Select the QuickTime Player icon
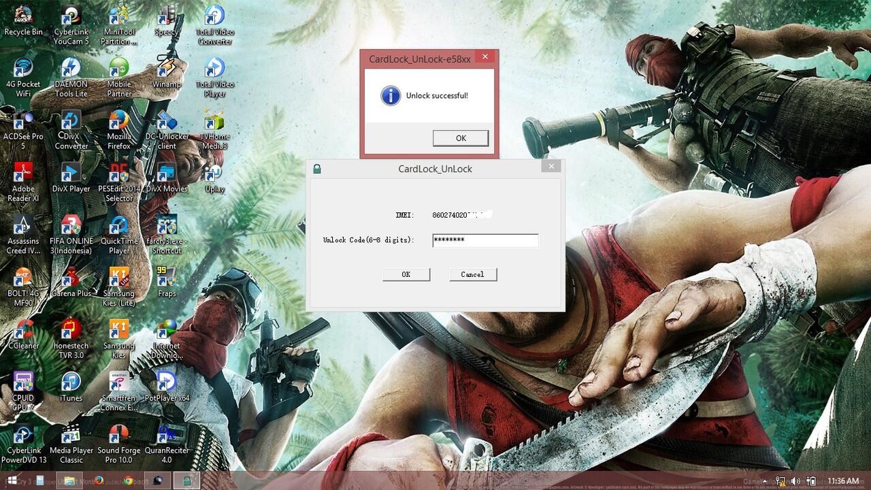 [119, 235]
